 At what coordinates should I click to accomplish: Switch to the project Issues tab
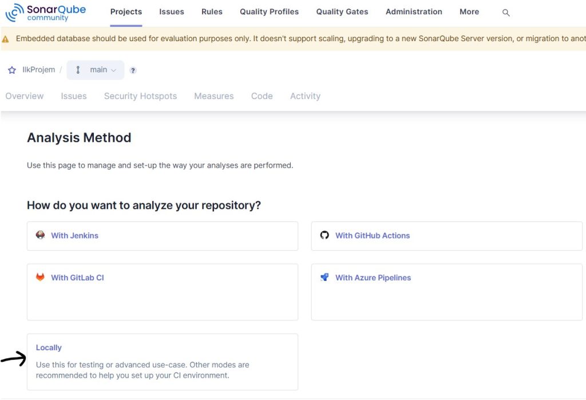click(74, 96)
